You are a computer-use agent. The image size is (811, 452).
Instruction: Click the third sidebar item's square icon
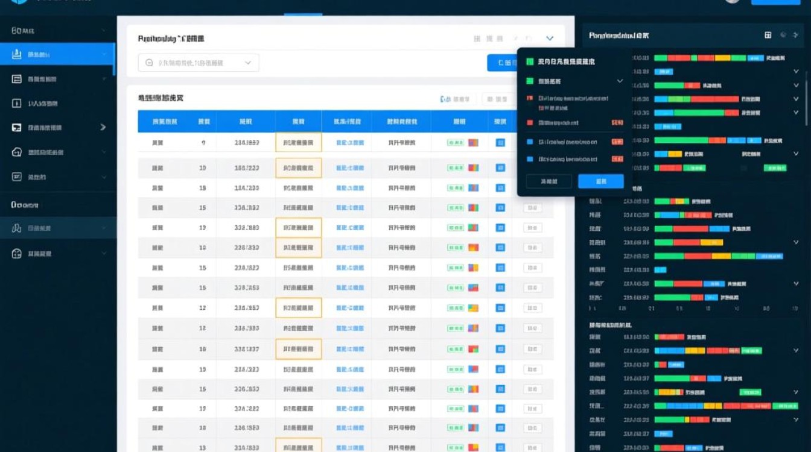click(x=17, y=104)
